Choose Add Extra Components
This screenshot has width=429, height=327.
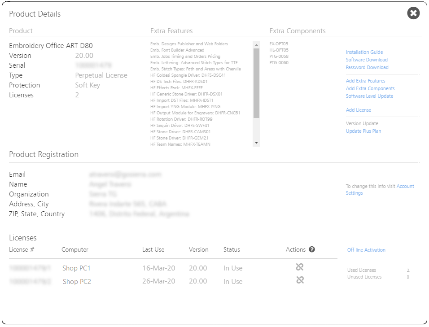370,88
